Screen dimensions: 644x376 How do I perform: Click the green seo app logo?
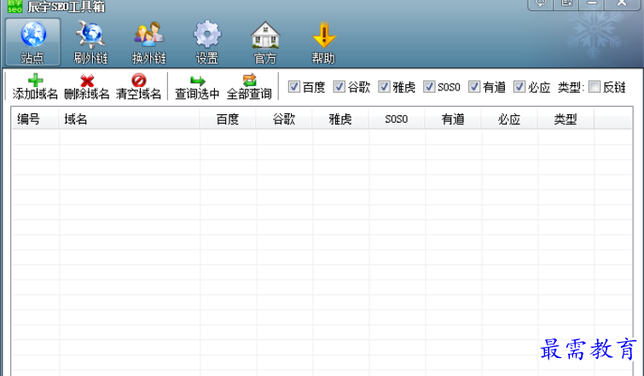(15, 6)
